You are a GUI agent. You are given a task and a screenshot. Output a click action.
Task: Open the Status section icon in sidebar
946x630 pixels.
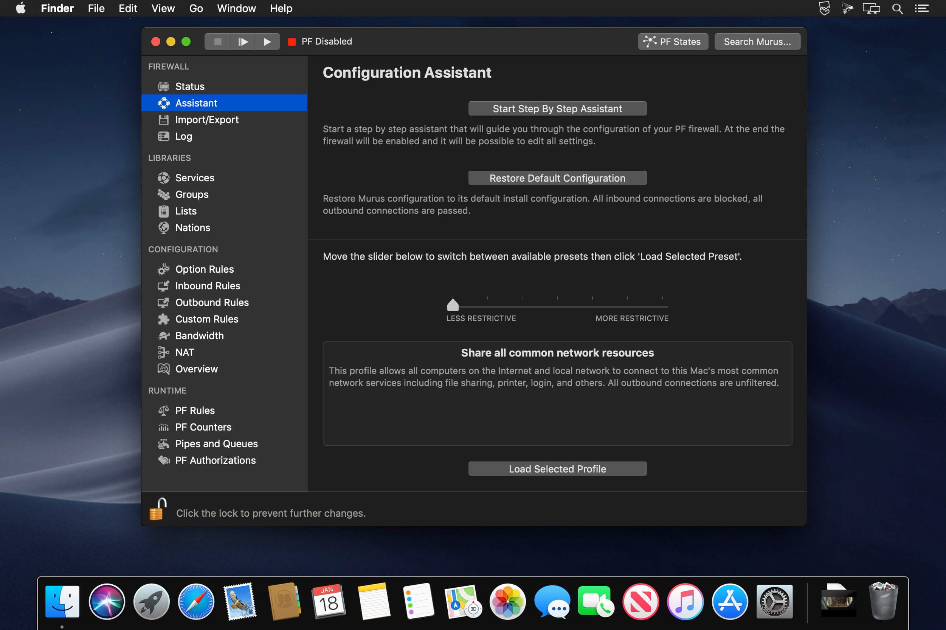point(163,86)
